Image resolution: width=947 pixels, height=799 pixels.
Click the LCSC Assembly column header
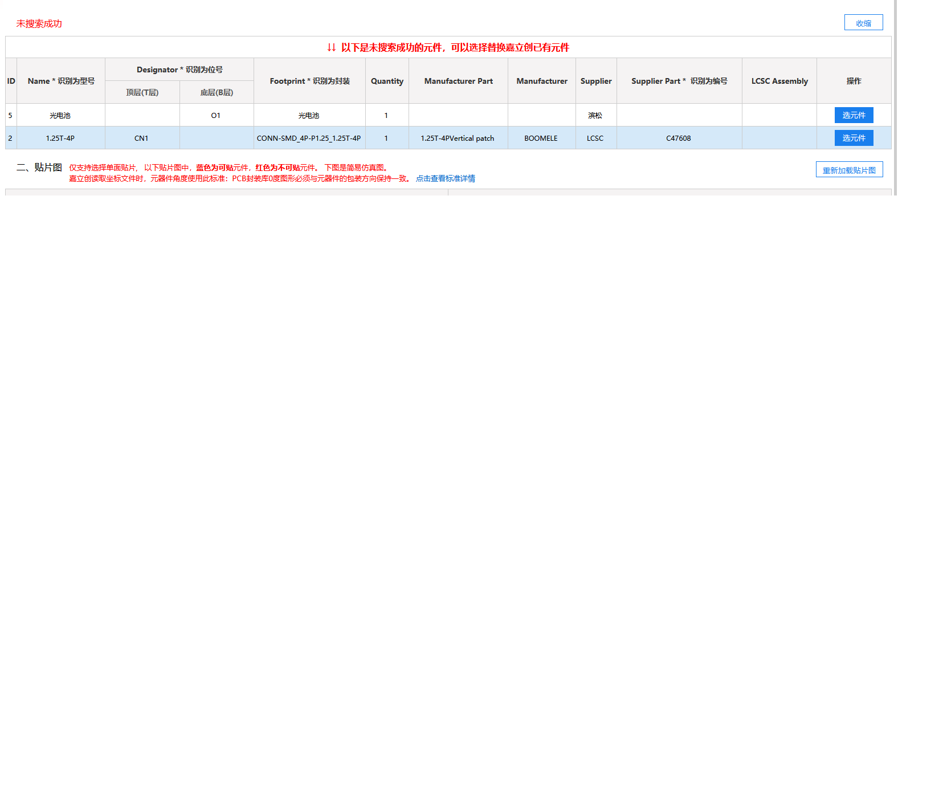click(x=779, y=81)
